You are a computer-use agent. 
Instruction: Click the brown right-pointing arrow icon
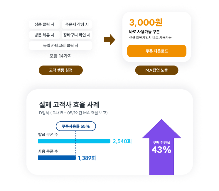(109, 40)
